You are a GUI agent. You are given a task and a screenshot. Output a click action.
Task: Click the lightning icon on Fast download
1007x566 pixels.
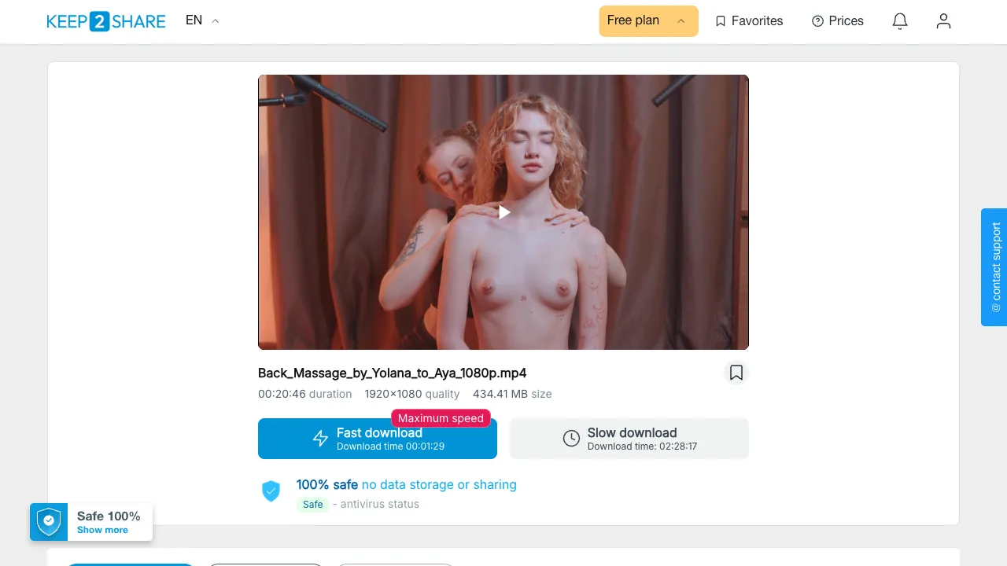pyautogui.click(x=320, y=439)
